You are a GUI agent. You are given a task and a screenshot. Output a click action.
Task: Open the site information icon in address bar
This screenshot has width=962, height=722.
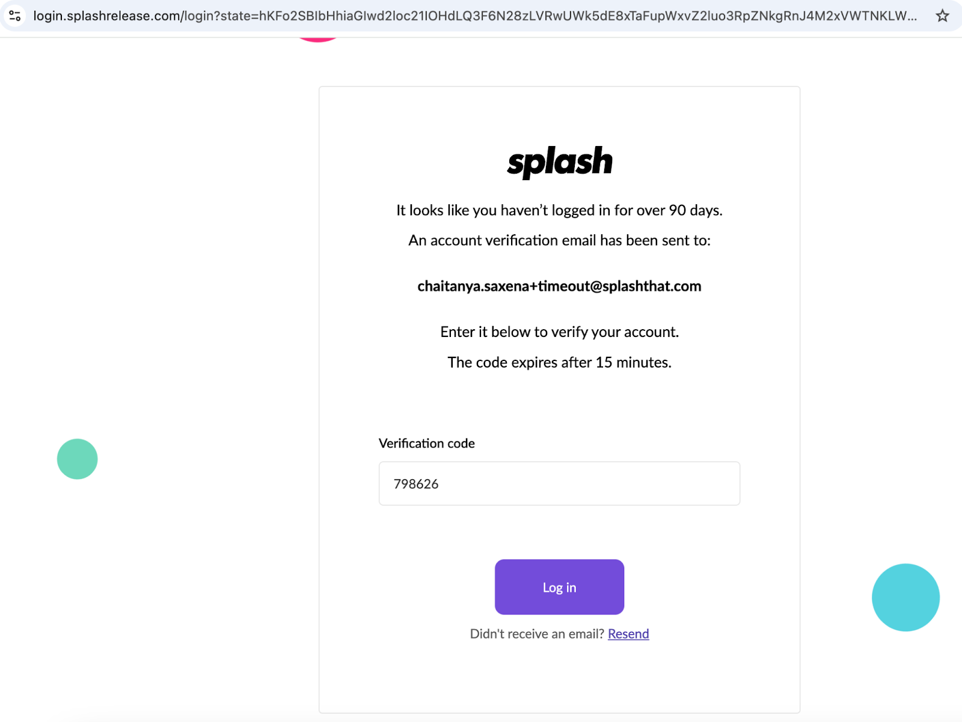15,16
